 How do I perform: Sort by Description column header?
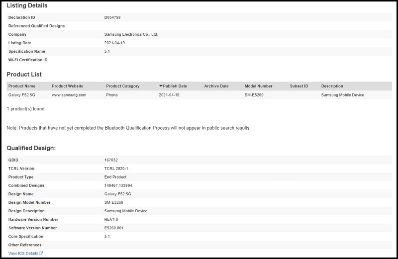(332, 86)
